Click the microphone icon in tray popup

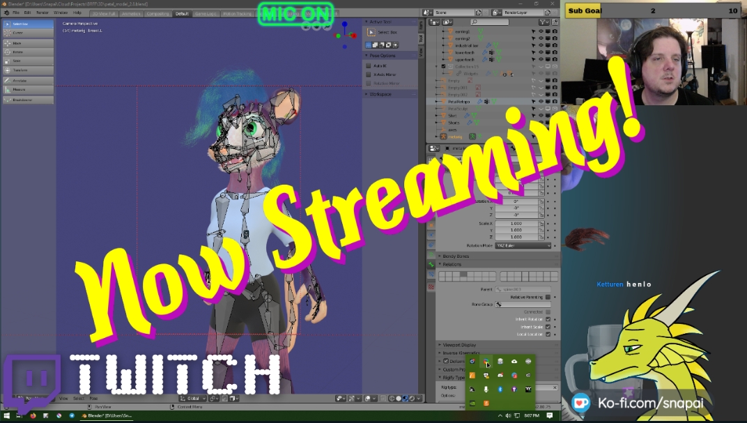486,389
